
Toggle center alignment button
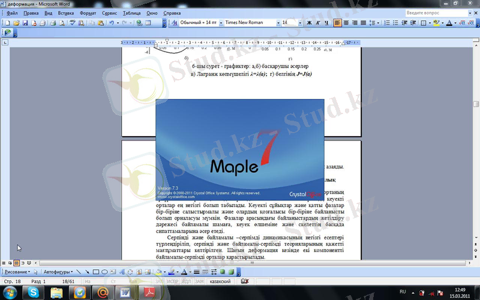pyautogui.click(x=346, y=23)
